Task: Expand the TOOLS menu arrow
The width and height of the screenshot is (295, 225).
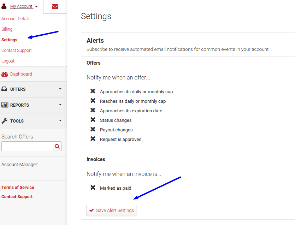Action: (x=60, y=120)
